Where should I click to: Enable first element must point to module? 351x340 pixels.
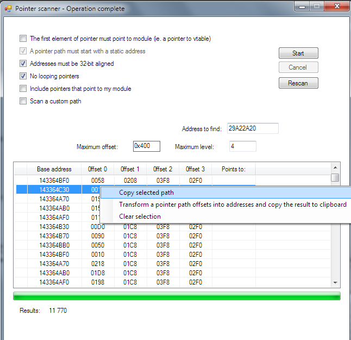23,39
